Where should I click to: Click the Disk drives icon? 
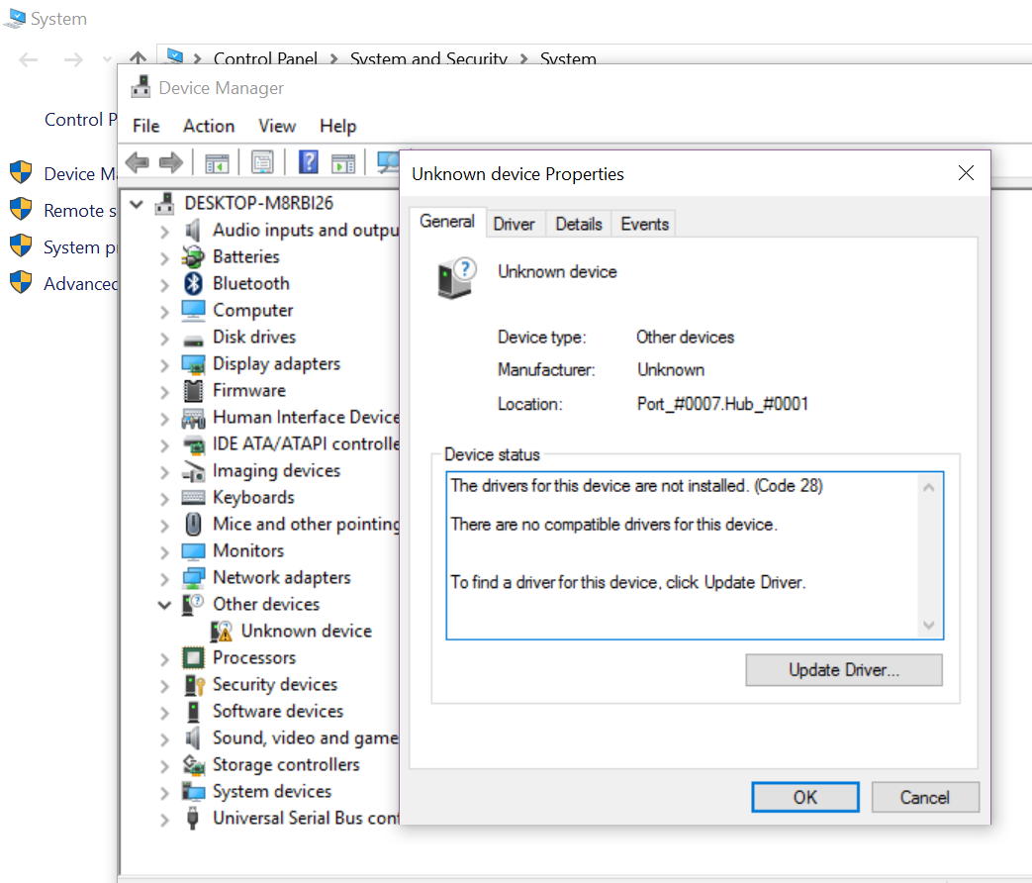[193, 340]
